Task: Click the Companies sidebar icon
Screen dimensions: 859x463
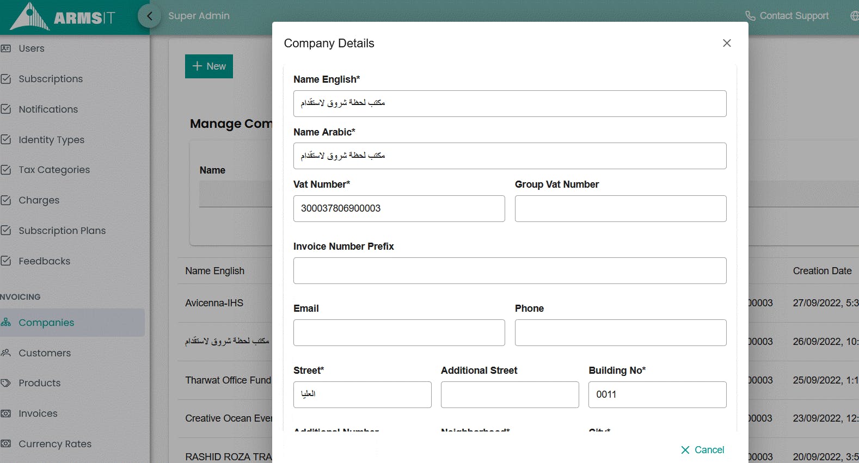Action: (6, 323)
